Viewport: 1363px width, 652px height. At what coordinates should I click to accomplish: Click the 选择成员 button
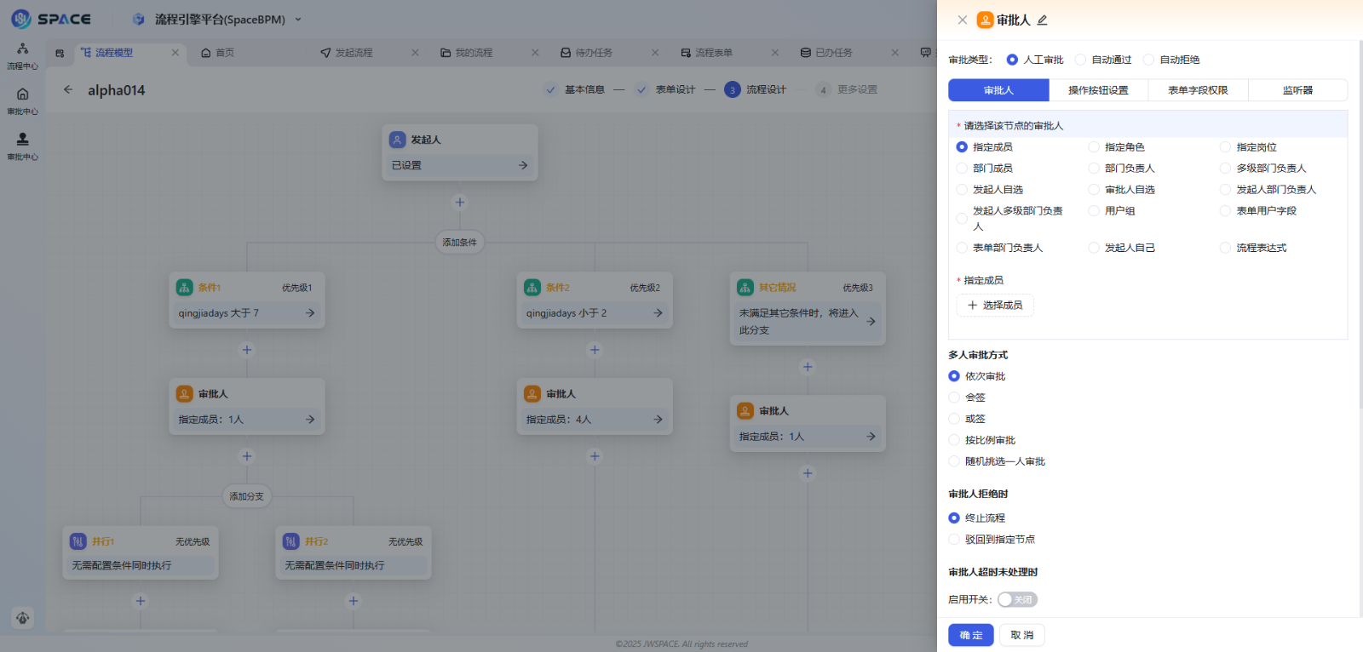coord(995,305)
